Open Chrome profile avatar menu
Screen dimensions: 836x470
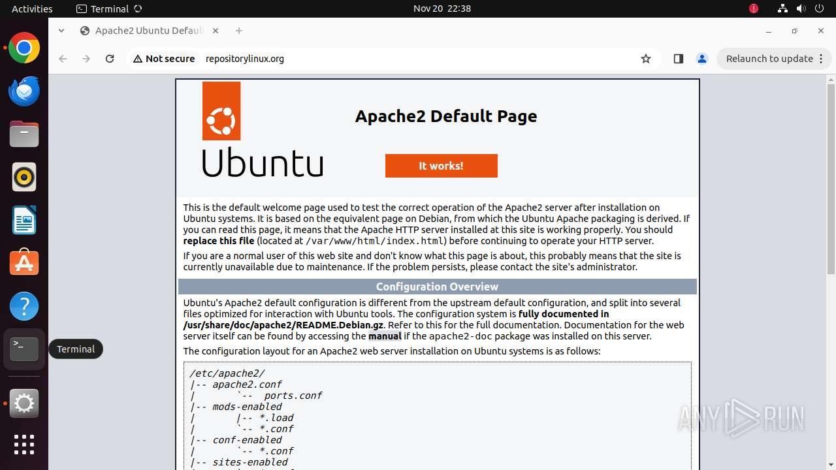[702, 59]
